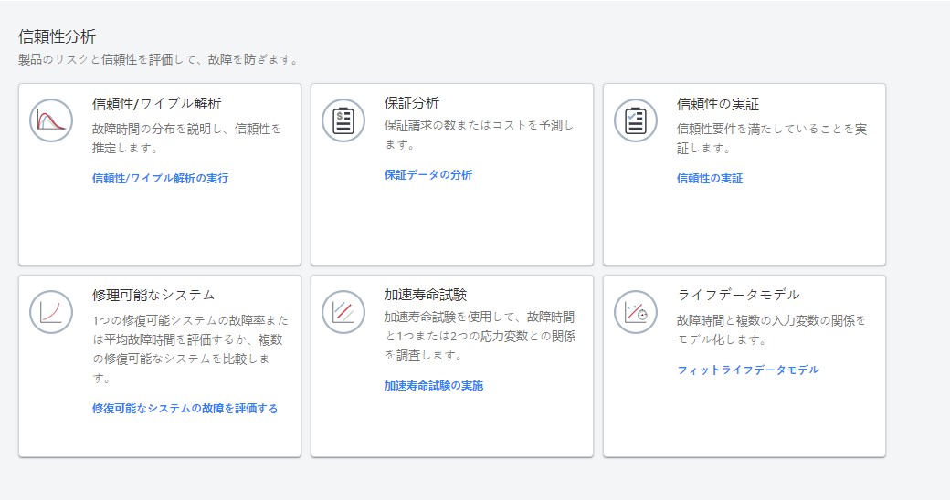Select the 保証分析 card title
Image resolution: width=950 pixels, height=500 pixels.
412,104
